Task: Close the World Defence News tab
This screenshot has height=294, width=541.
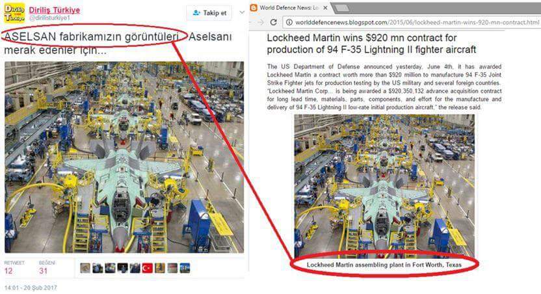Action: pos(324,8)
